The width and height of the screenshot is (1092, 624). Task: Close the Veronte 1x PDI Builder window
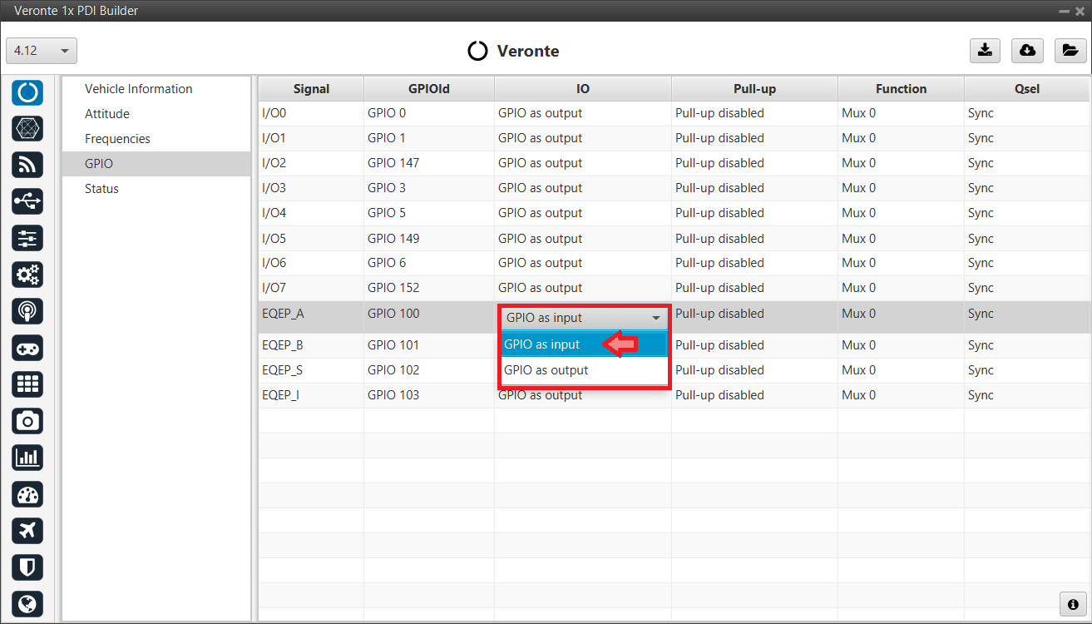pos(1080,11)
